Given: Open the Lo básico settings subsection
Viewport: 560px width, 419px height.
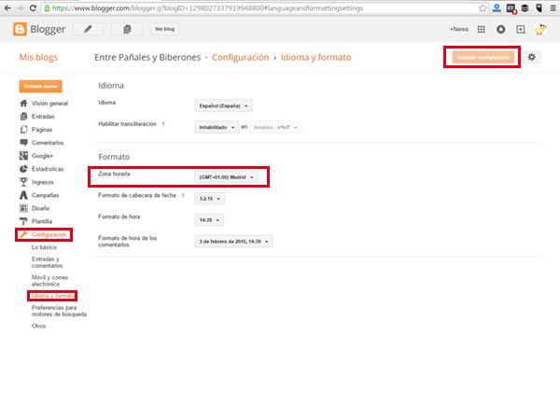Looking at the screenshot, I should pos(44,247).
